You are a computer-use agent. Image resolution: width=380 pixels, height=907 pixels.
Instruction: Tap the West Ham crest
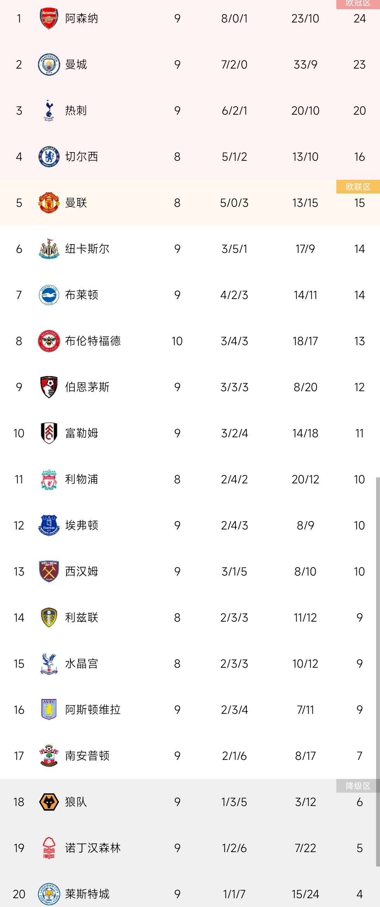click(49, 571)
